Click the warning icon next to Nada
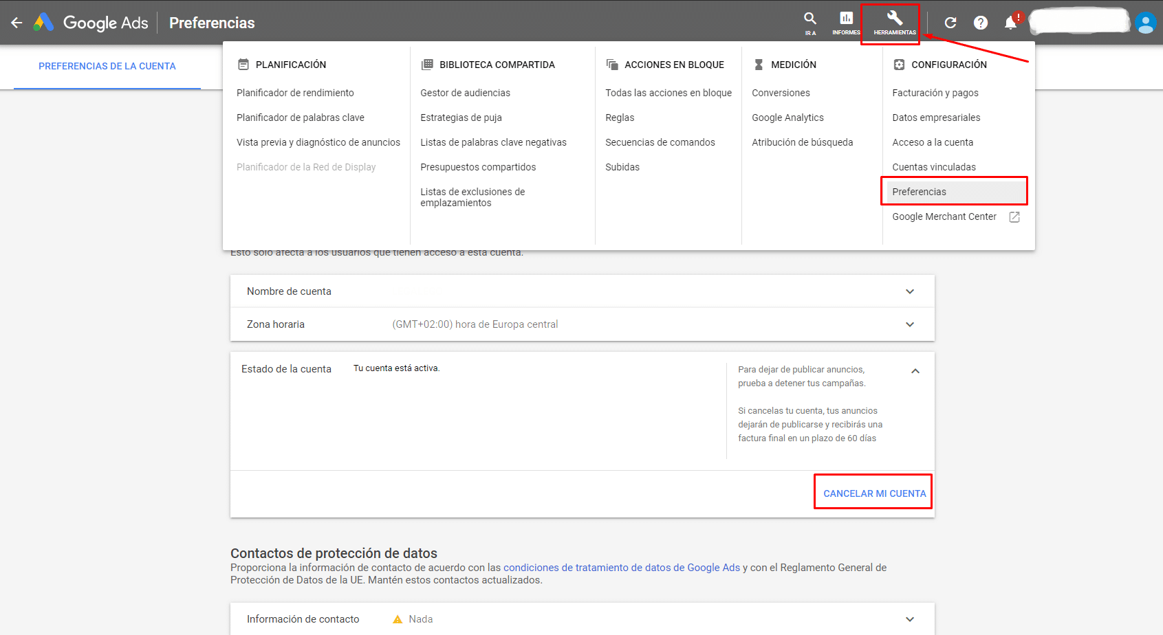Image resolution: width=1163 pixels, height=635 pixels. [398, 619]
